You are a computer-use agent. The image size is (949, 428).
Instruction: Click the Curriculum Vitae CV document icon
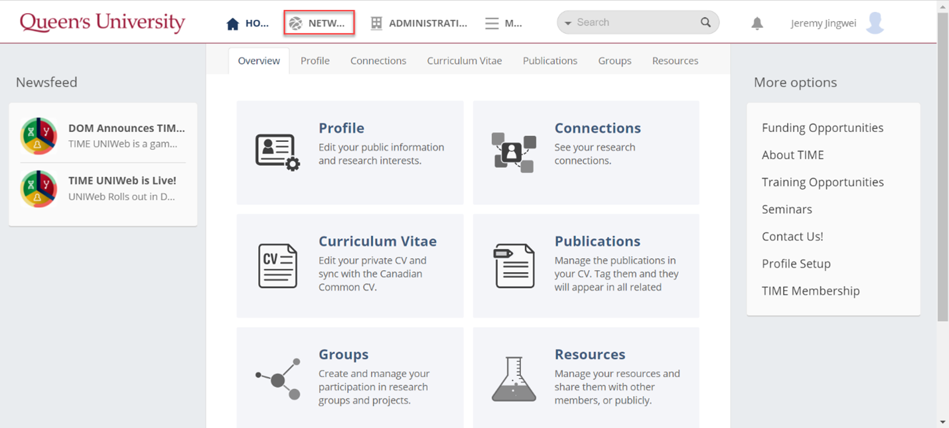(277, 265)
